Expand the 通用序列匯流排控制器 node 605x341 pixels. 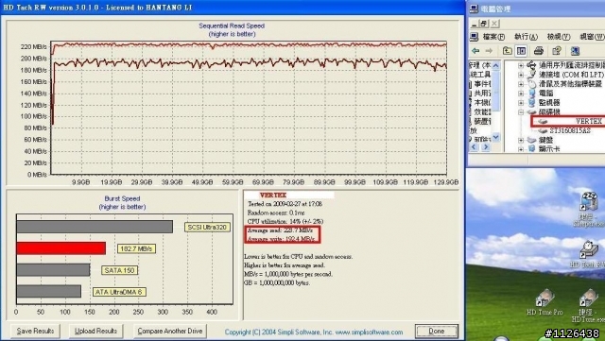(521, 65)
